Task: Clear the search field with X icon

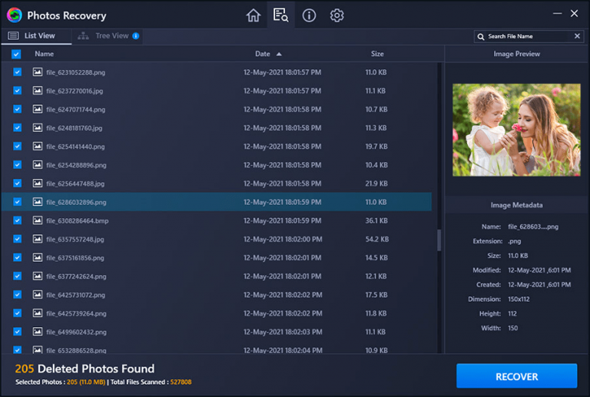Action: pos(577,36)
